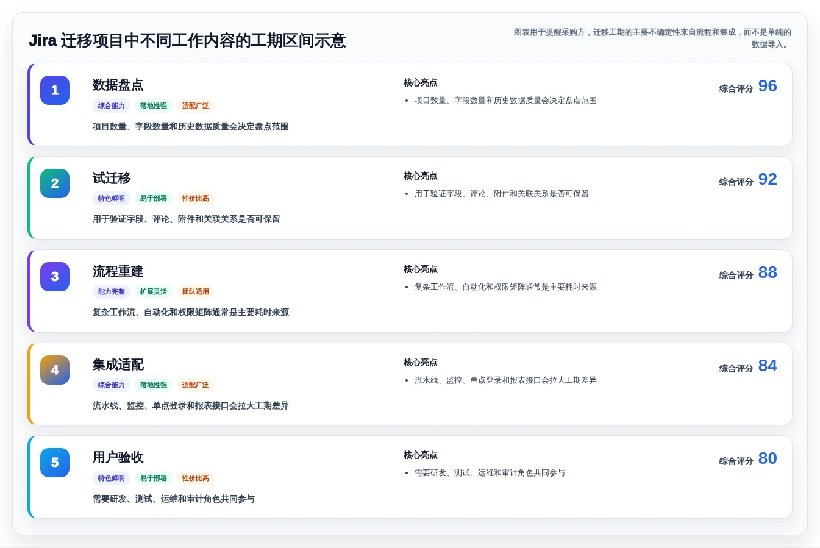Select the 用户验收 card title
Screen dimensions: 820x548
point(118,457)
